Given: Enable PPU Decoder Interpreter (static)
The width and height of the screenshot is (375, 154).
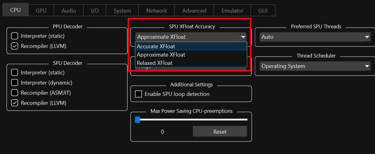Looking at the screenshot, I should [14, 36].
